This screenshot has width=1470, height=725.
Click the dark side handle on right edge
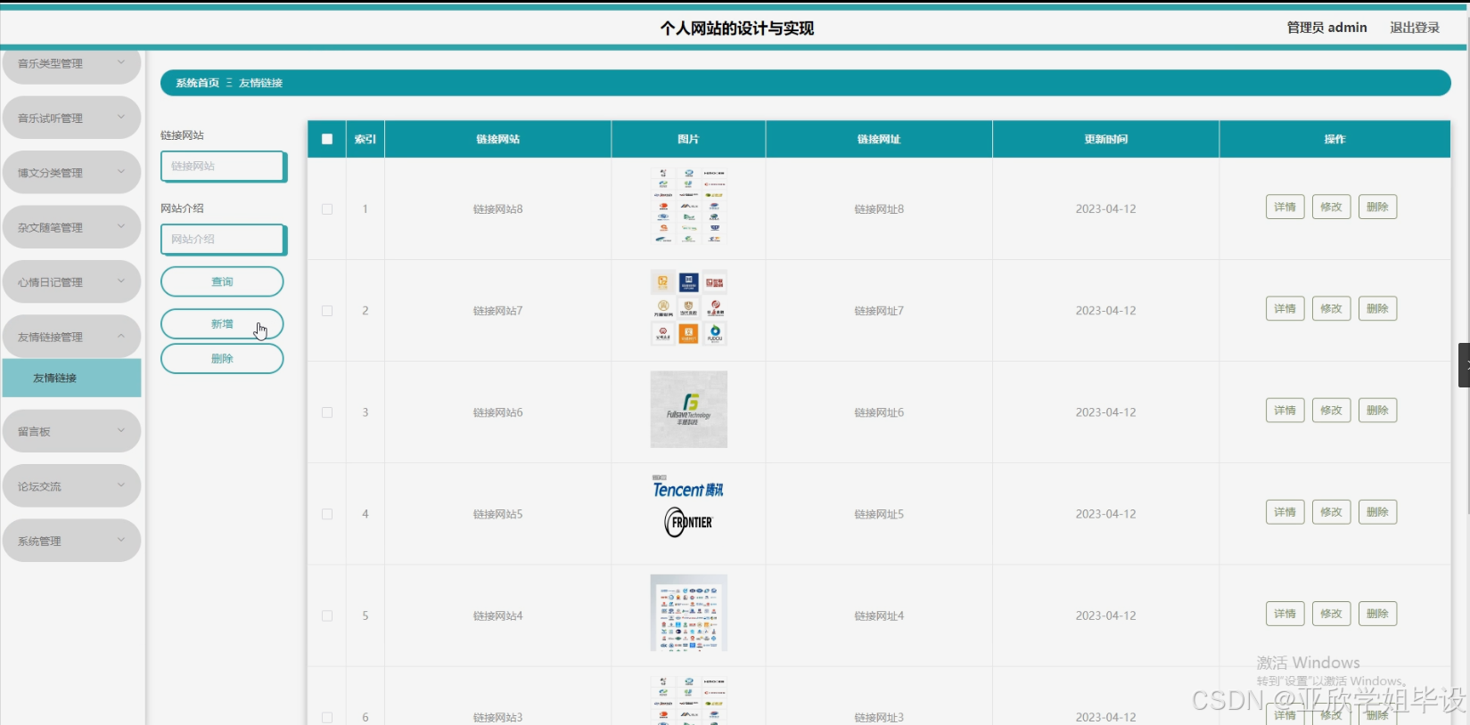click(x=1464, y=365)
